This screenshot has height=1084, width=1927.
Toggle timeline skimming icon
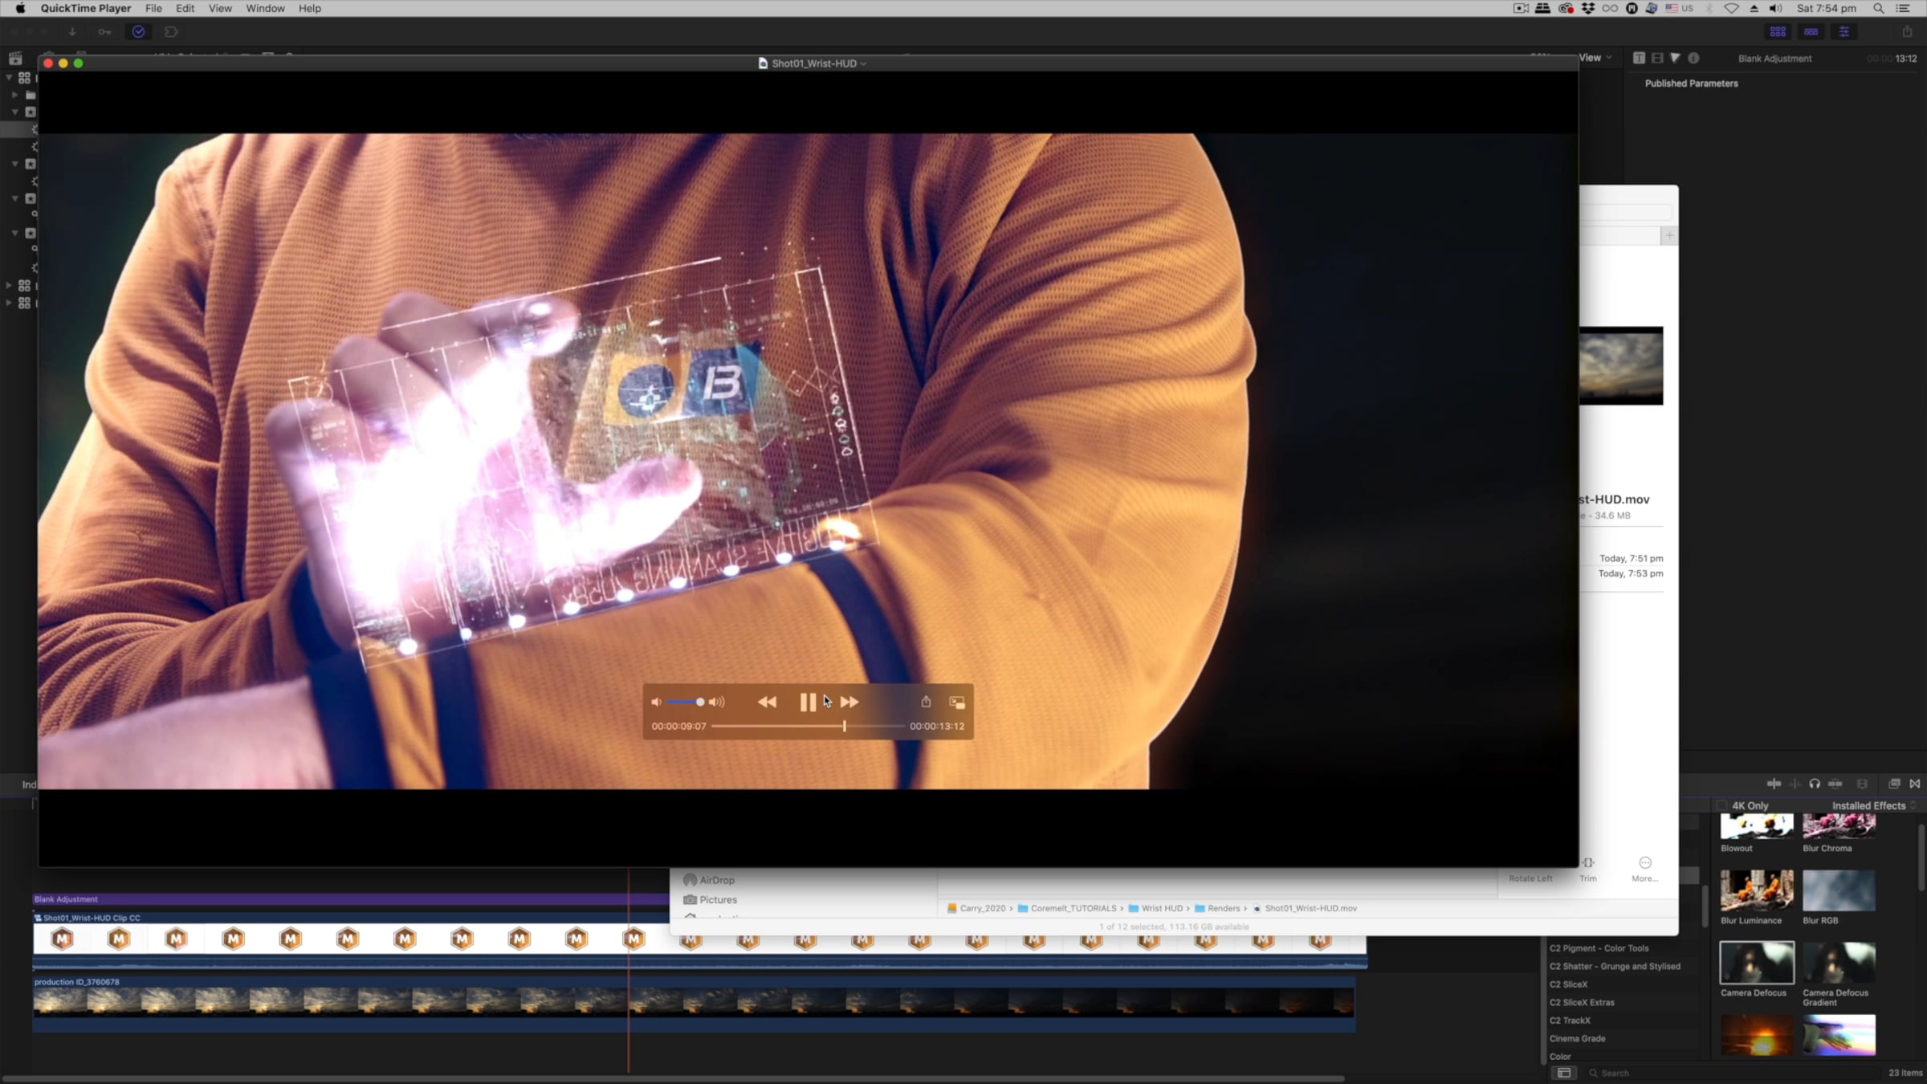[1774, 784]
